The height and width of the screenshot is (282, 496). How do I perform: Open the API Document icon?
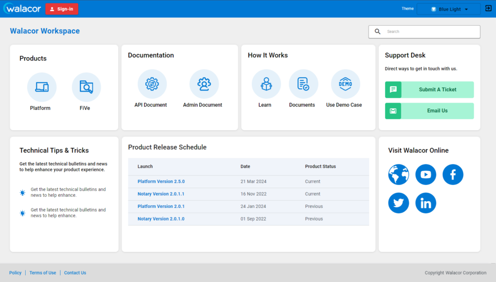tap(152, 84)
